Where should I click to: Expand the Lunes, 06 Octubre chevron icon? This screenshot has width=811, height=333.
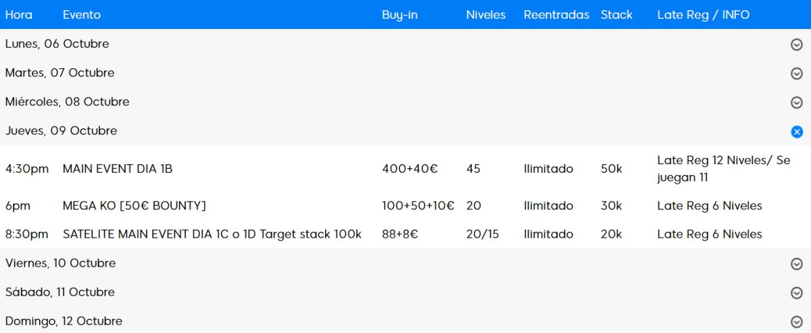coord(796,45)
